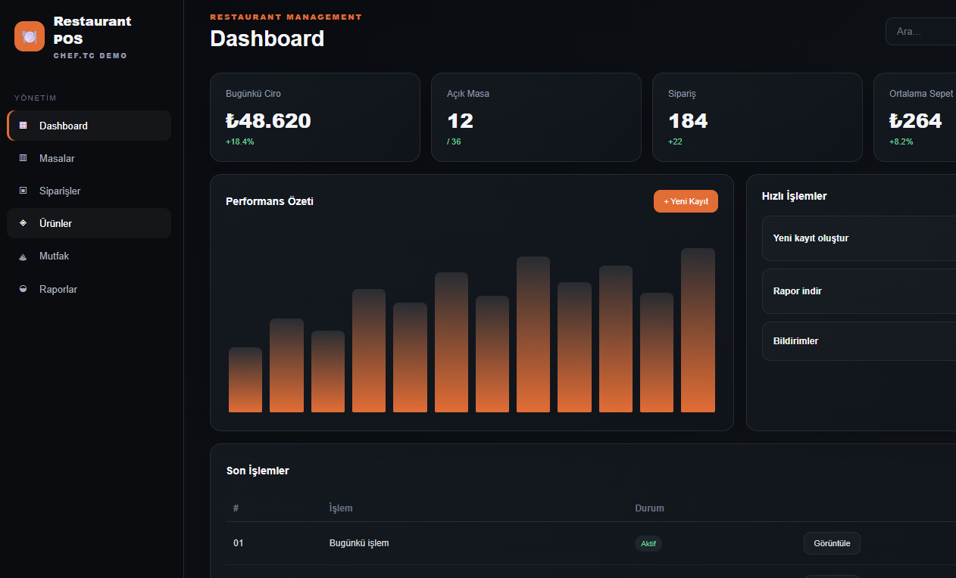Select Ürünler in the sidebar menu
956x578 pixels.
point(89,223)
